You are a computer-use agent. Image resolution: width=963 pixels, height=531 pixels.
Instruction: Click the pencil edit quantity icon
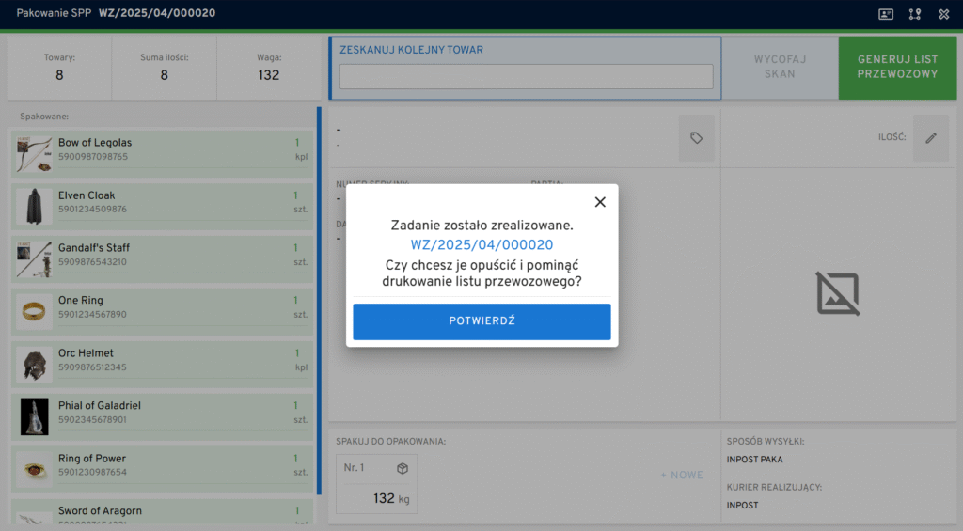930,138
